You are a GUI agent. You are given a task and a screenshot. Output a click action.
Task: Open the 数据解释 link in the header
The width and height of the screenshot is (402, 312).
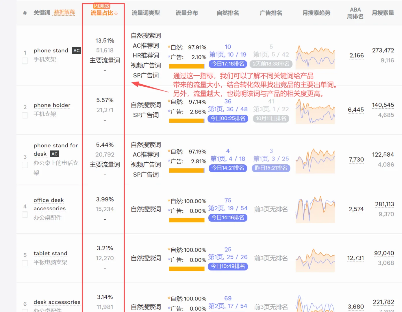click(x=64, y=12)
